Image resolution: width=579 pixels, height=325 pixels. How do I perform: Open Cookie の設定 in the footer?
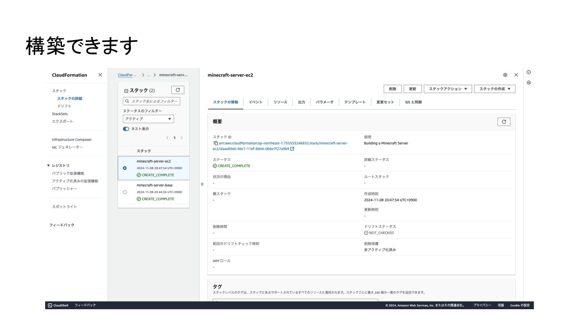click(x=520, y=305)
